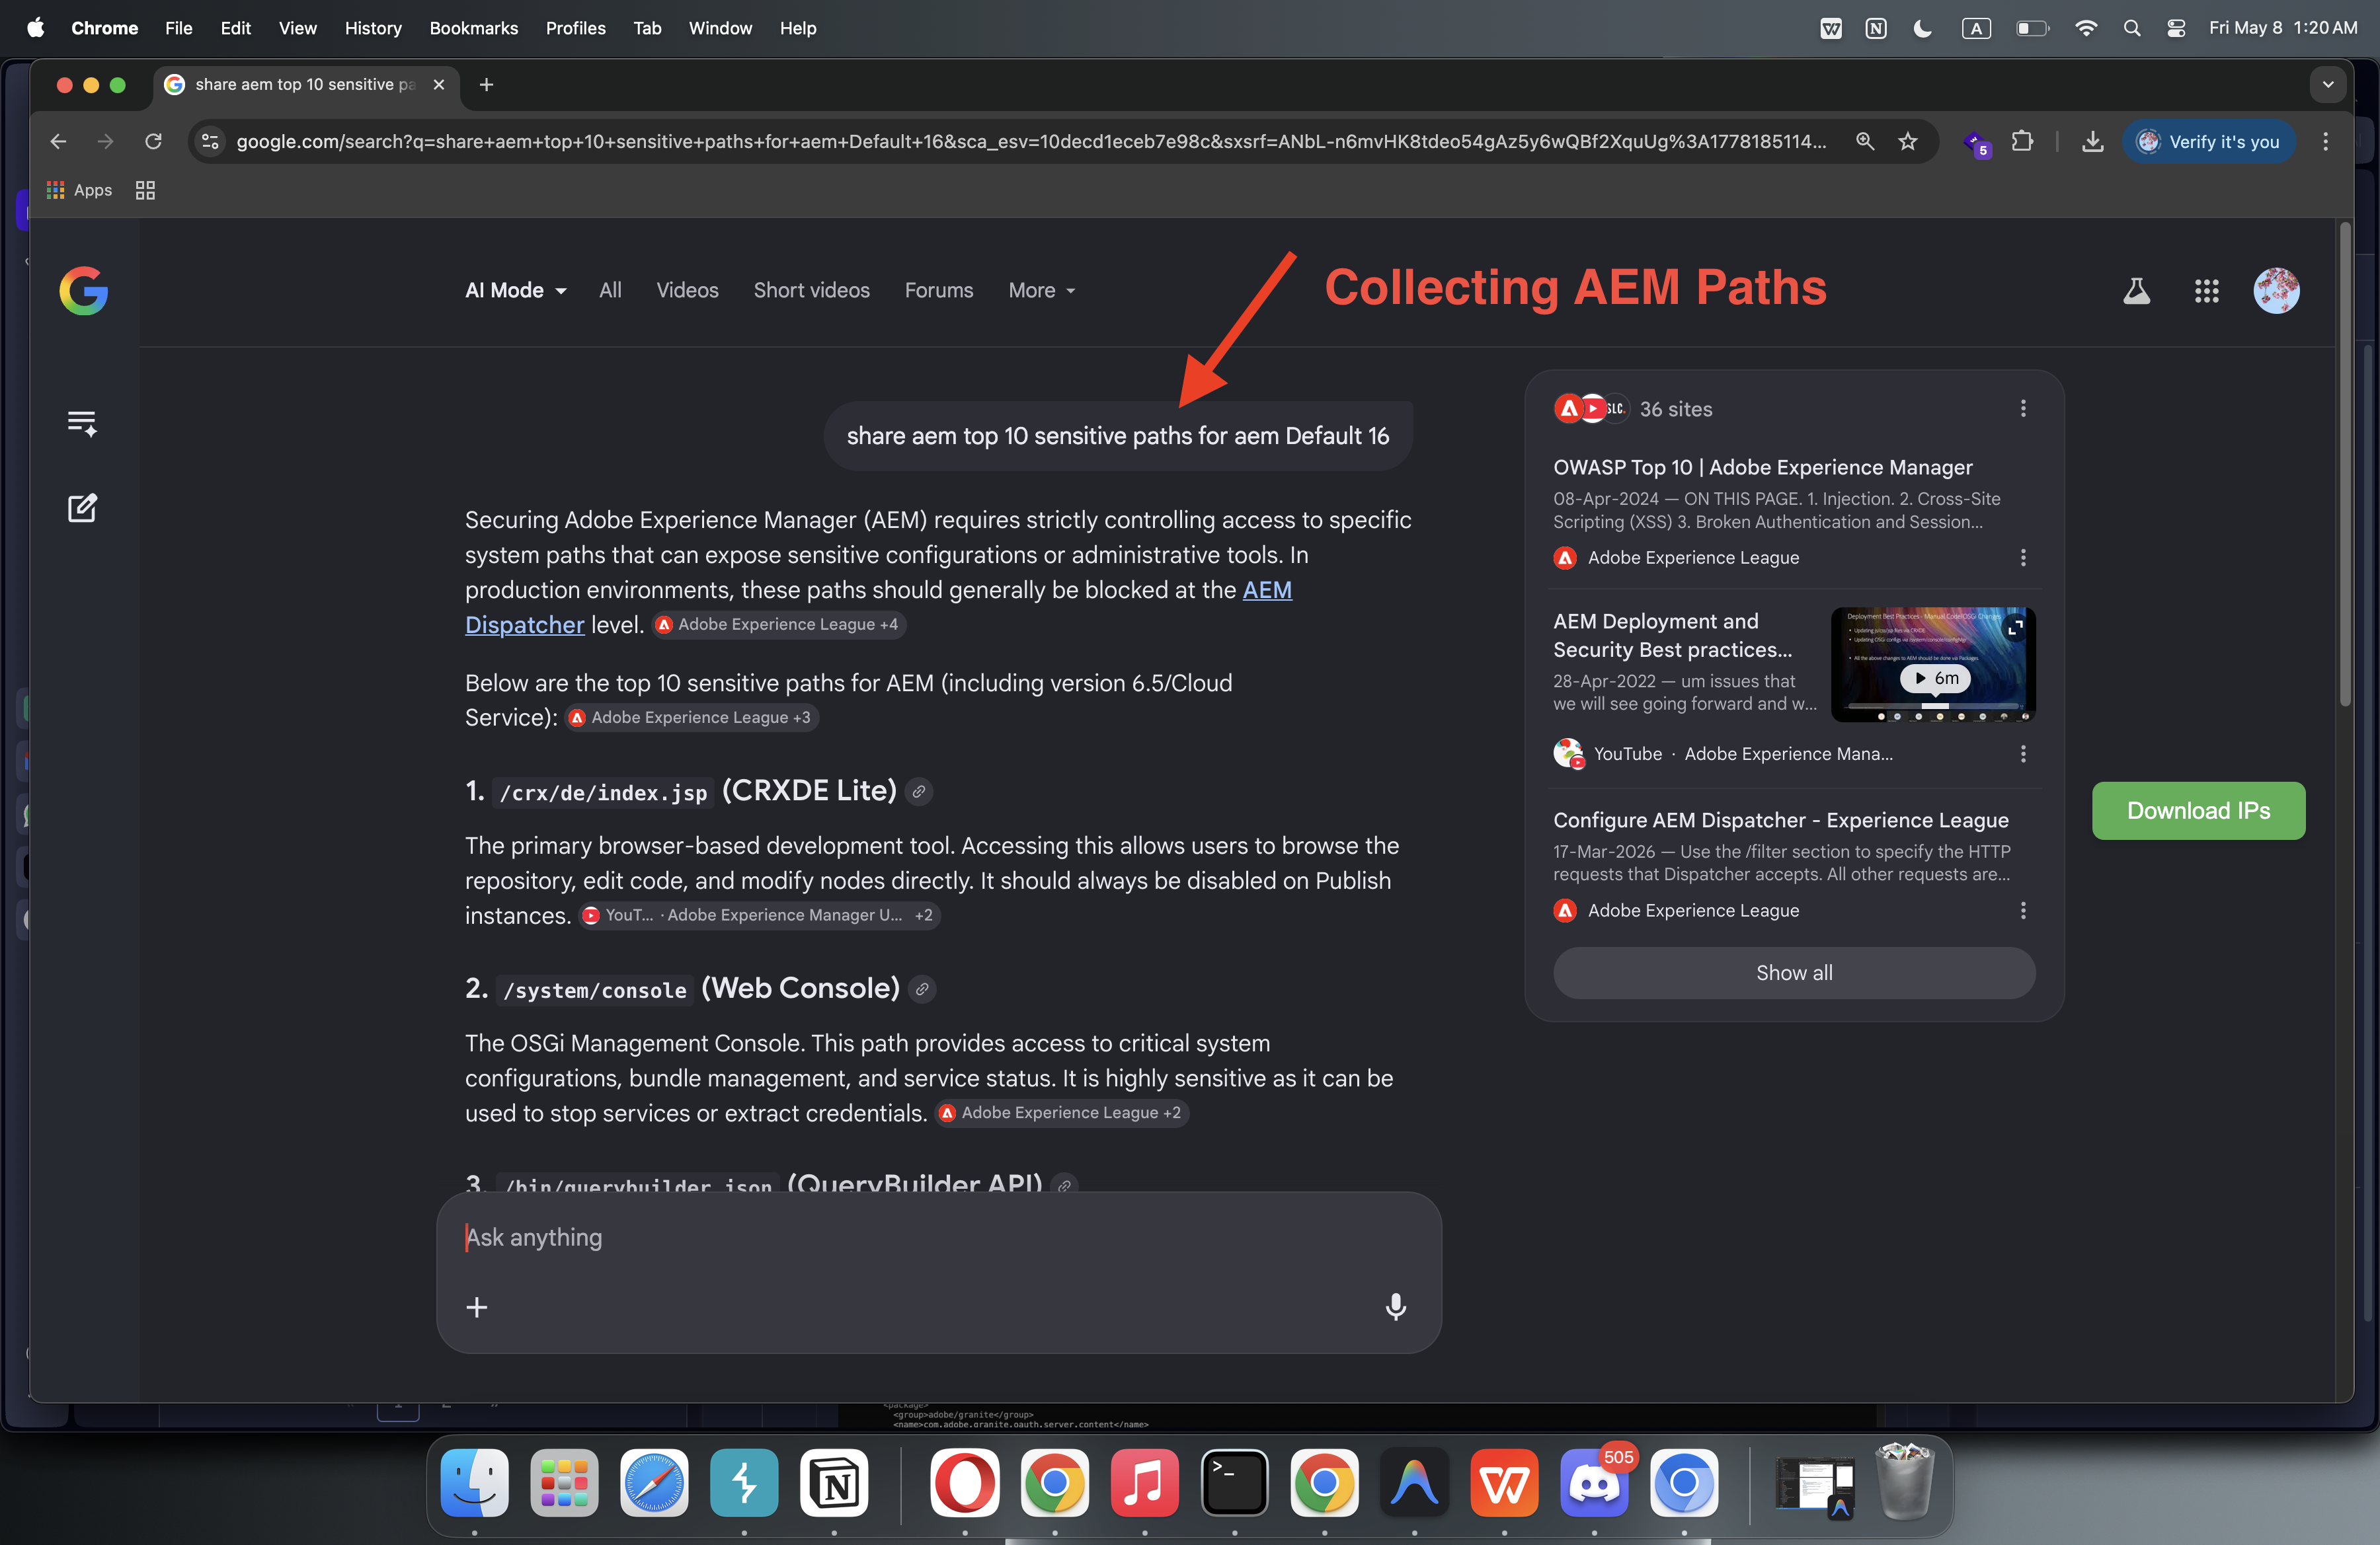
Task: Open options menu for 36 sites panel
Action: tap(2023, 409)
